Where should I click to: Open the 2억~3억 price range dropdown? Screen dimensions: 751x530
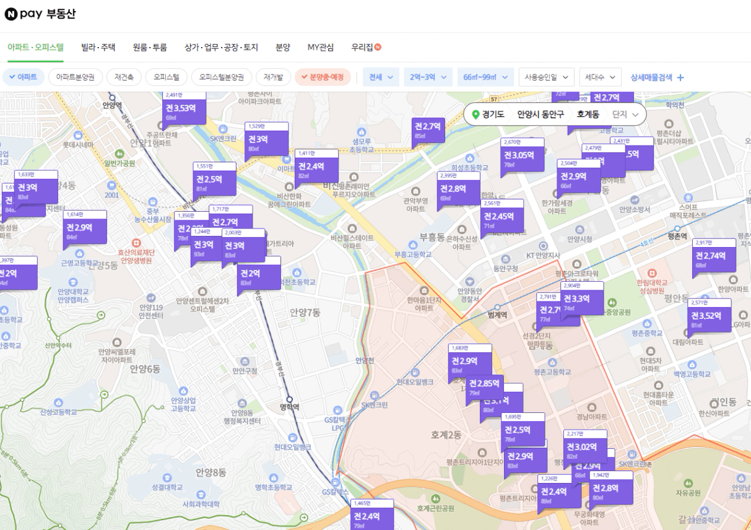point(428,77)
